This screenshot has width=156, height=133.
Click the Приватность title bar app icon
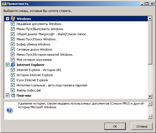point(4,4)
